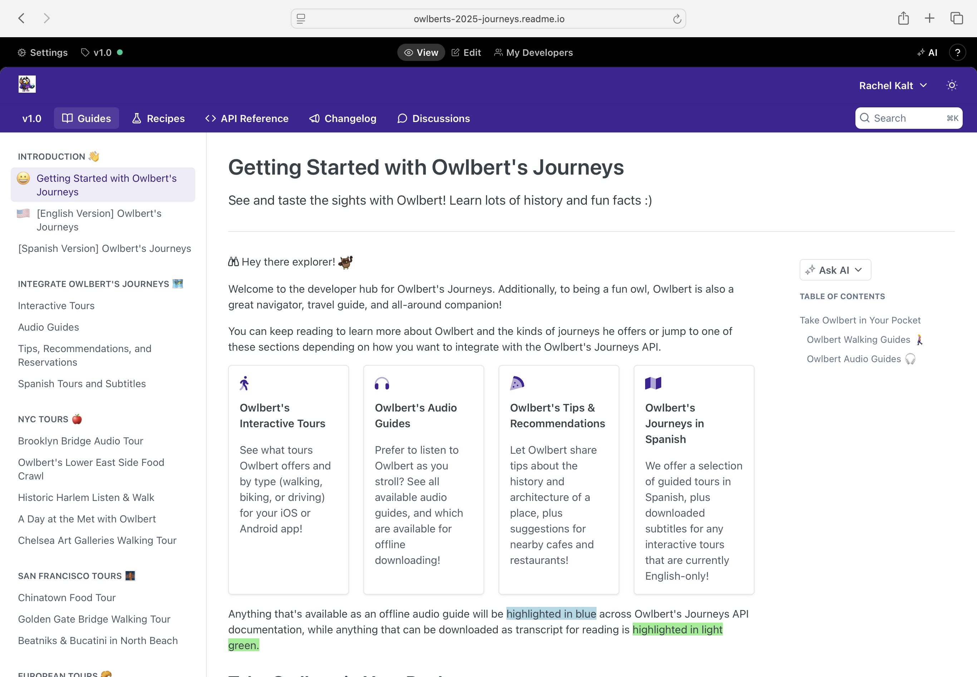The image size is (977, 677).
Task: Click the walking person icon on Interactive Tours card
Action: 244,384
